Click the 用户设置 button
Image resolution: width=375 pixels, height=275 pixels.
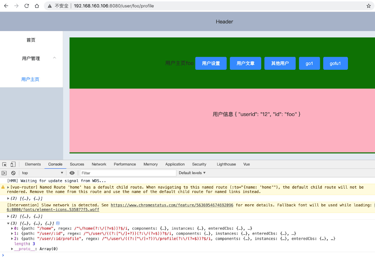click(211, 63)
